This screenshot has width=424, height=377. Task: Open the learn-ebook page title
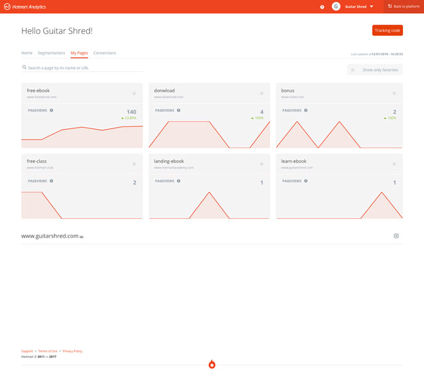click(x=293, y=161)
